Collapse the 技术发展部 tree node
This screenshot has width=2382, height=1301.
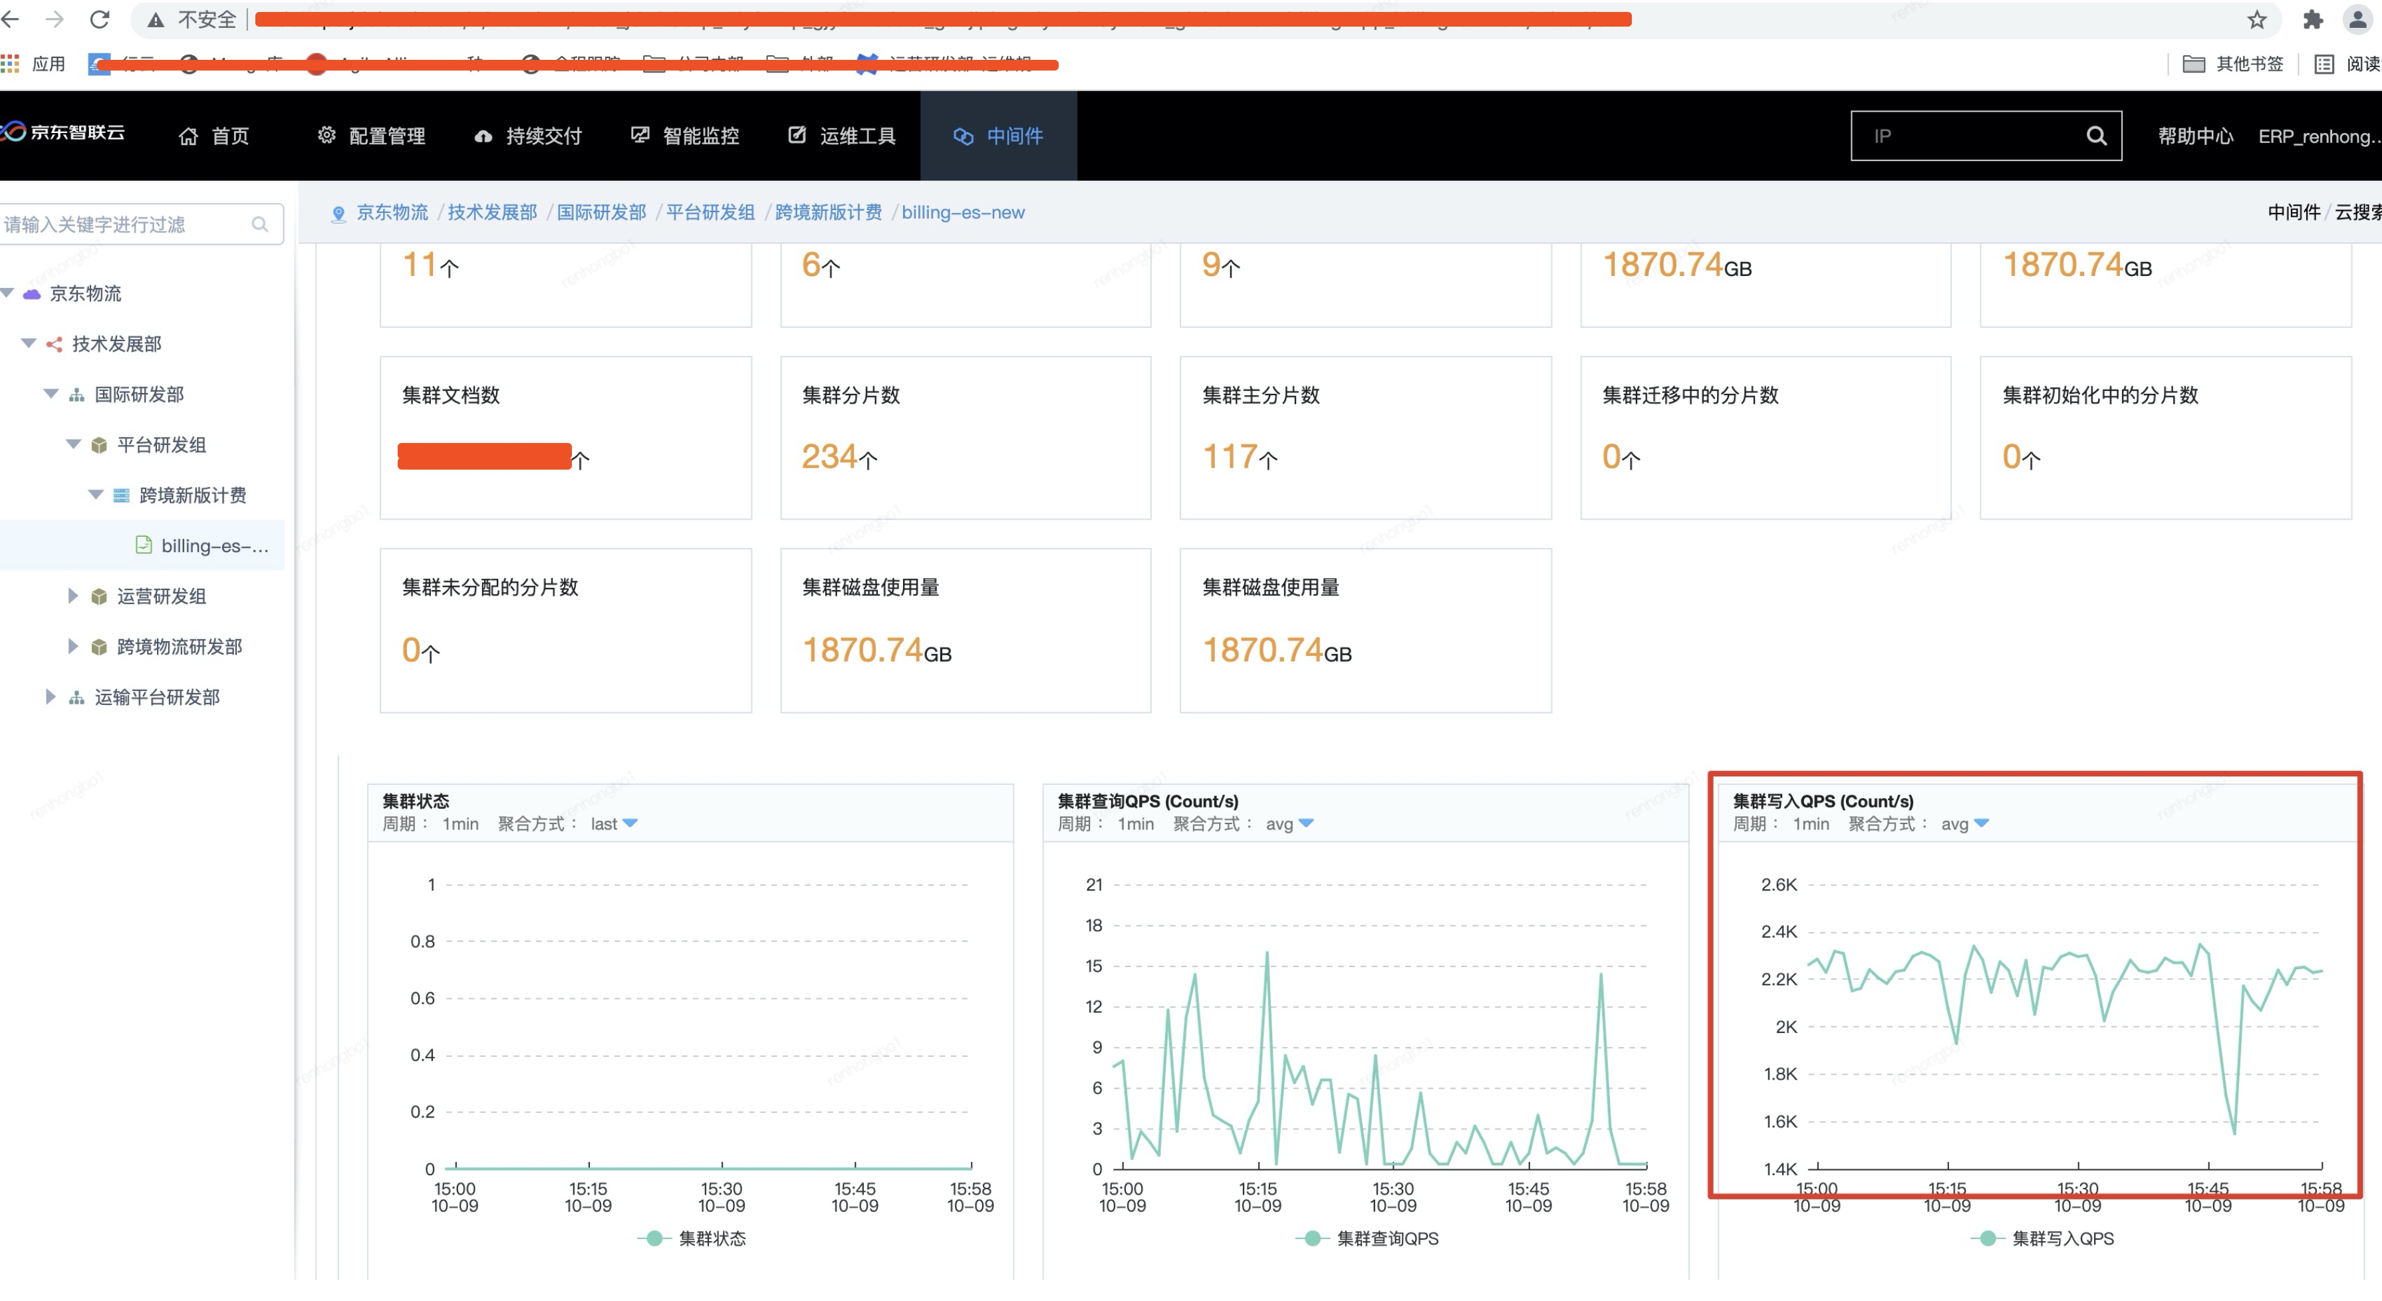coord(29,343)
